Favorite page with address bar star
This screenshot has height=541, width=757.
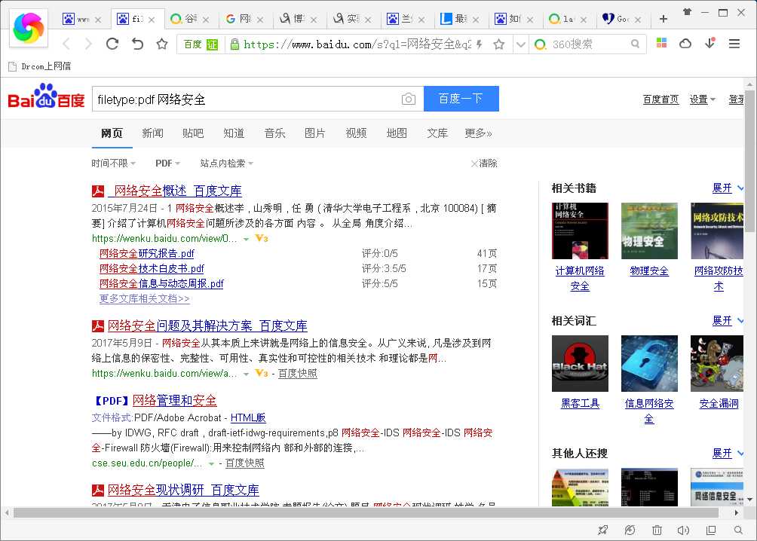click(498, 44)
